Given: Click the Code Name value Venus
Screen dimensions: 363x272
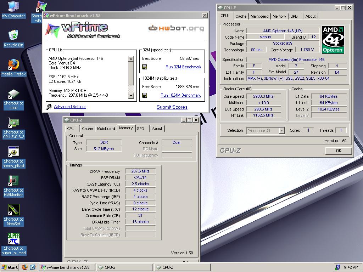Looking at the screenshot, I should (x=265, y=37).
